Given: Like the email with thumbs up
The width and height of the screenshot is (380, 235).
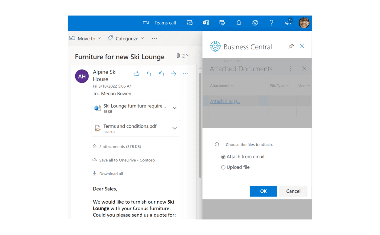Looking at the screenshot, I should (x=136, y=74).
